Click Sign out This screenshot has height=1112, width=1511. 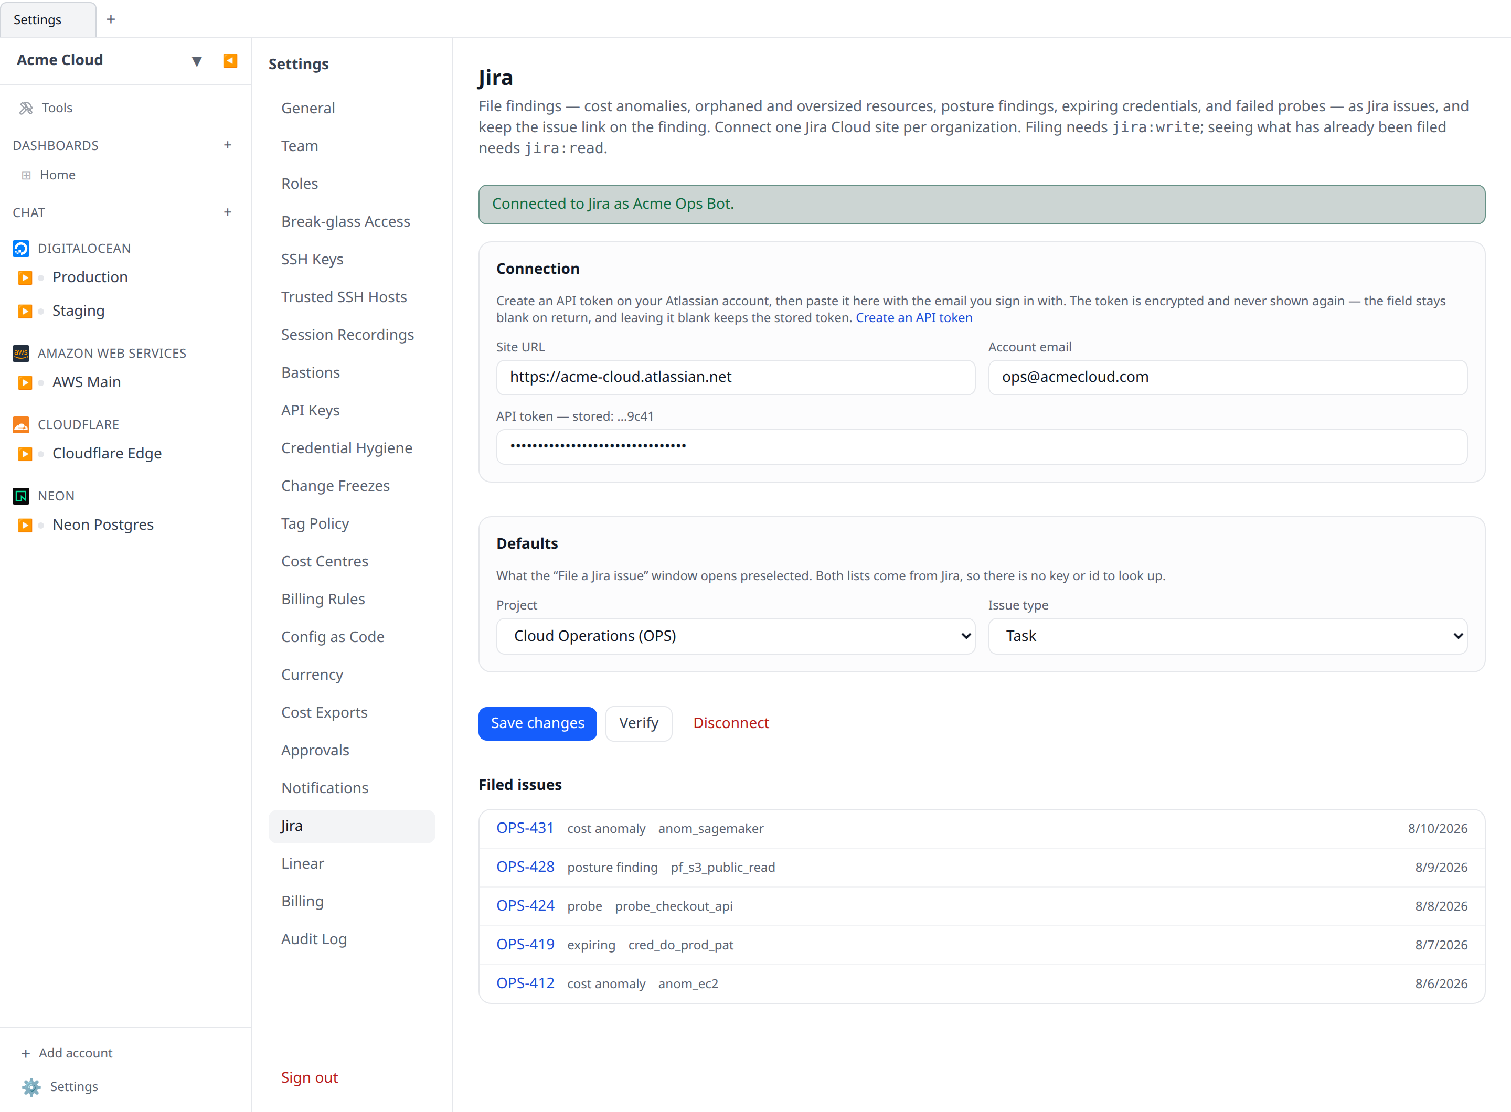309,1078
